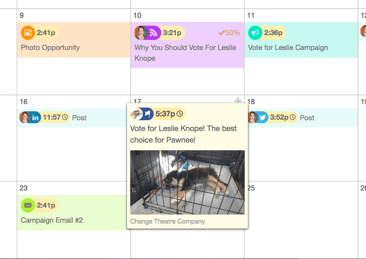The height and width of the screenshot is (259, 366).
Task: Click the teal megaphone campaign icon
Action: coord(255,33)
